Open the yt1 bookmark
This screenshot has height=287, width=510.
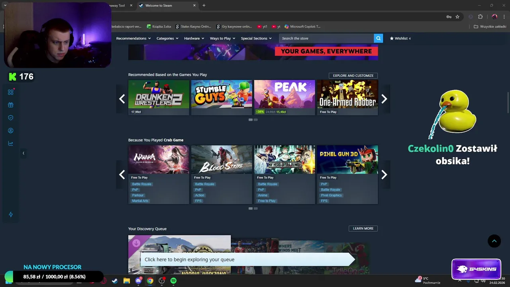point(262,27)
